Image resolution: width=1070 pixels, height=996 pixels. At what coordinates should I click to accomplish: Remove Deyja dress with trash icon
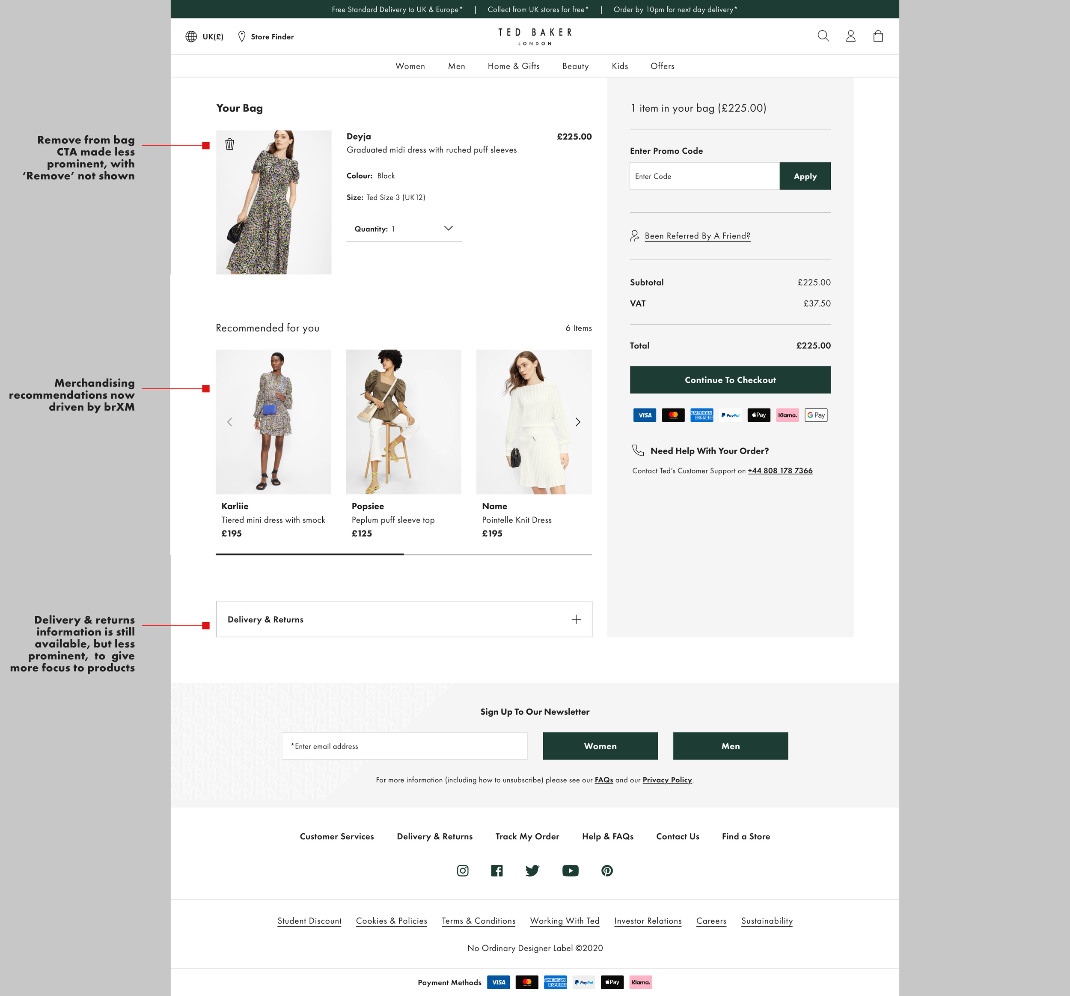230,144
